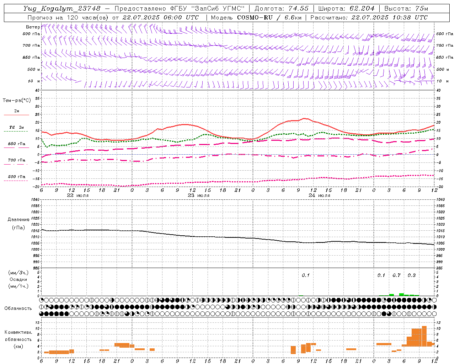Click the 500 гПа temperature legend entry

[17, 177]
